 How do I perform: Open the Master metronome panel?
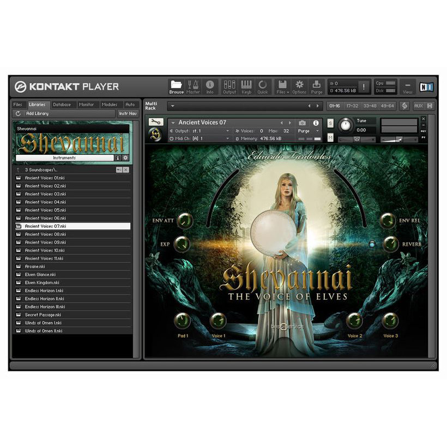coord(193,87)
